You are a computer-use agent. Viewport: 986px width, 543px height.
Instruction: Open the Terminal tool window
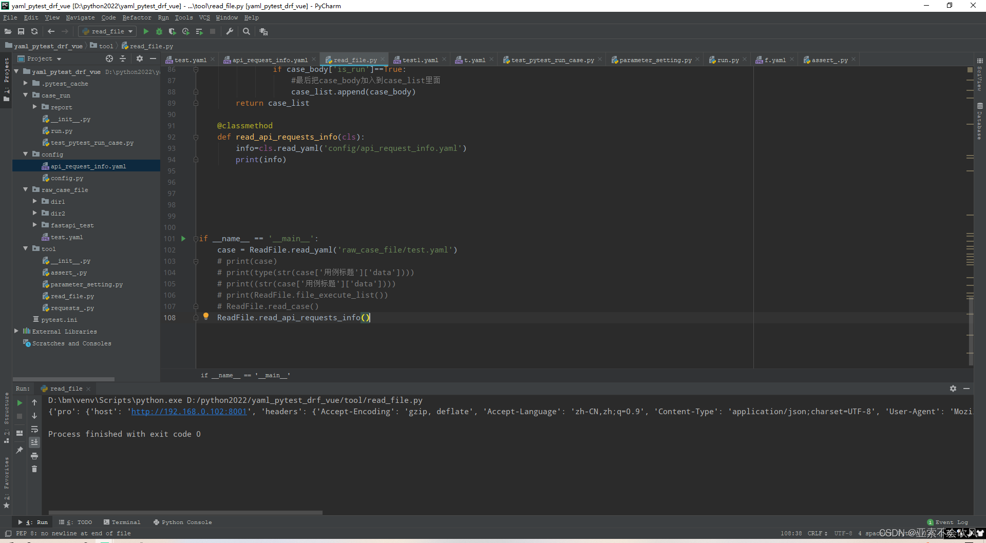122,522
